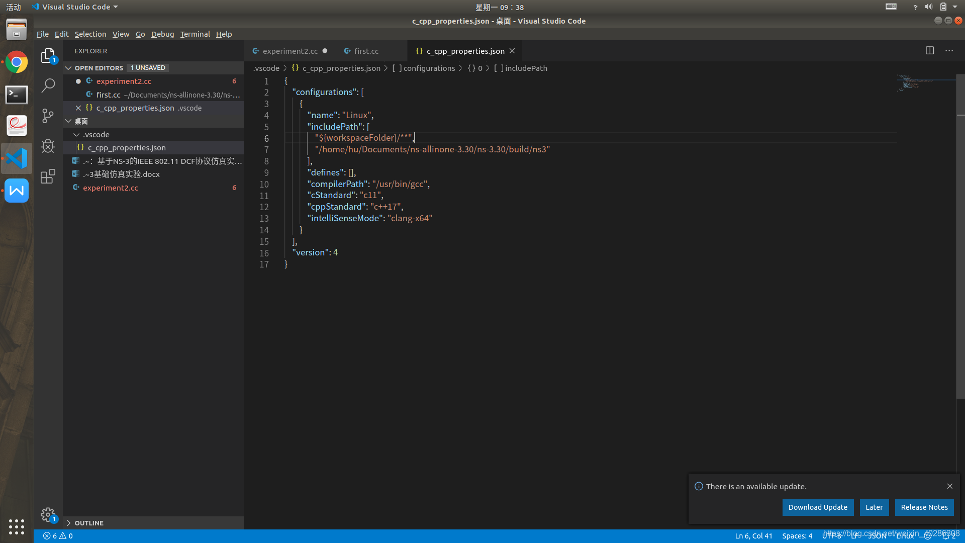The width and height of the screenshot is (965, 543).
Task: Open the Debug menu
Action: [x=162, y=34]
